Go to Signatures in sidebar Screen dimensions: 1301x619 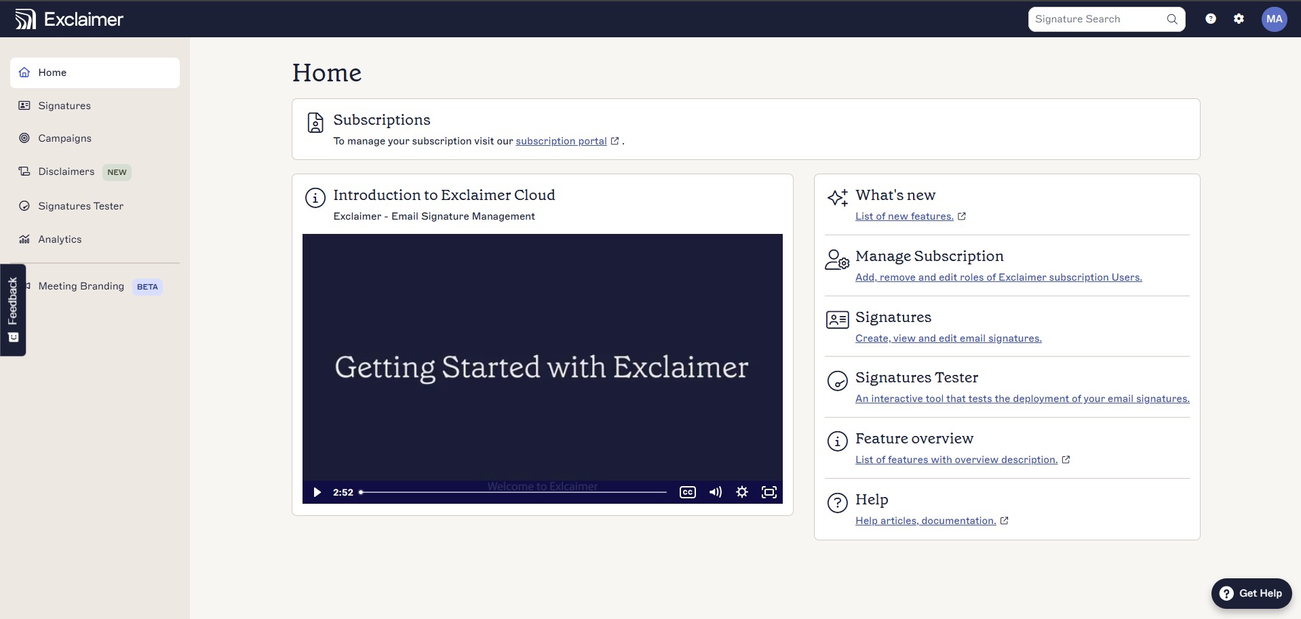pyautogui.click(x=64, y=106)
